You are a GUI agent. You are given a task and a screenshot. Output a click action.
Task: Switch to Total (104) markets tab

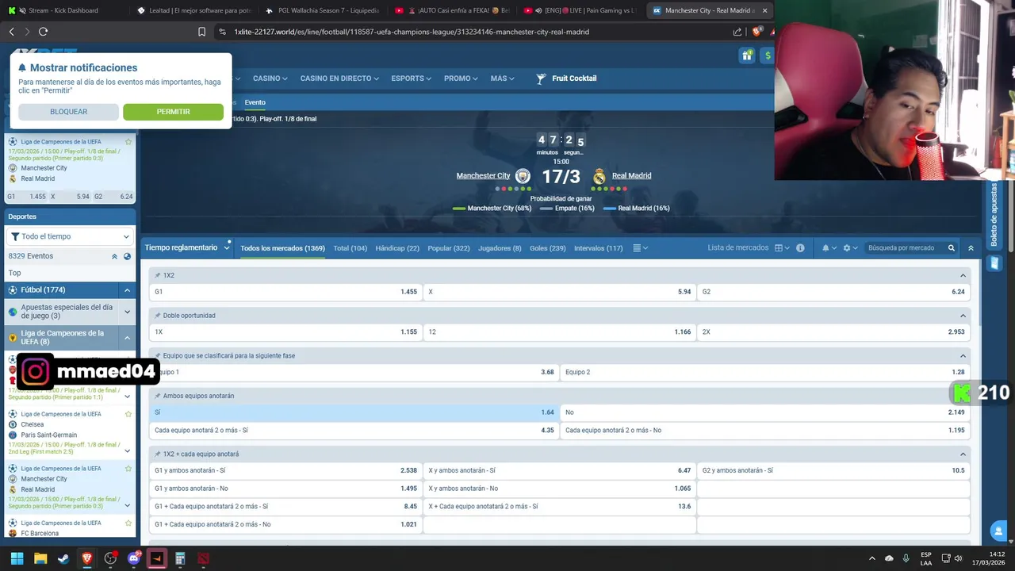coord(350,248)
